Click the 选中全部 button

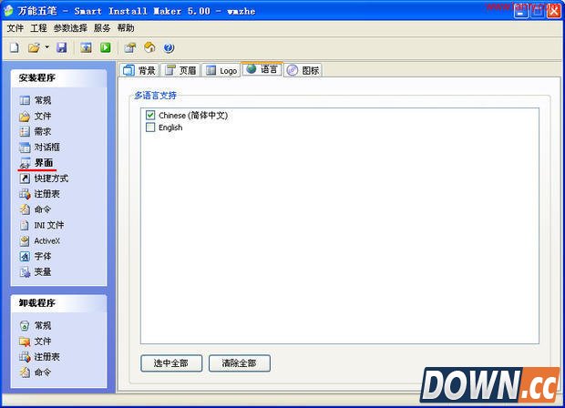point(171,363)
